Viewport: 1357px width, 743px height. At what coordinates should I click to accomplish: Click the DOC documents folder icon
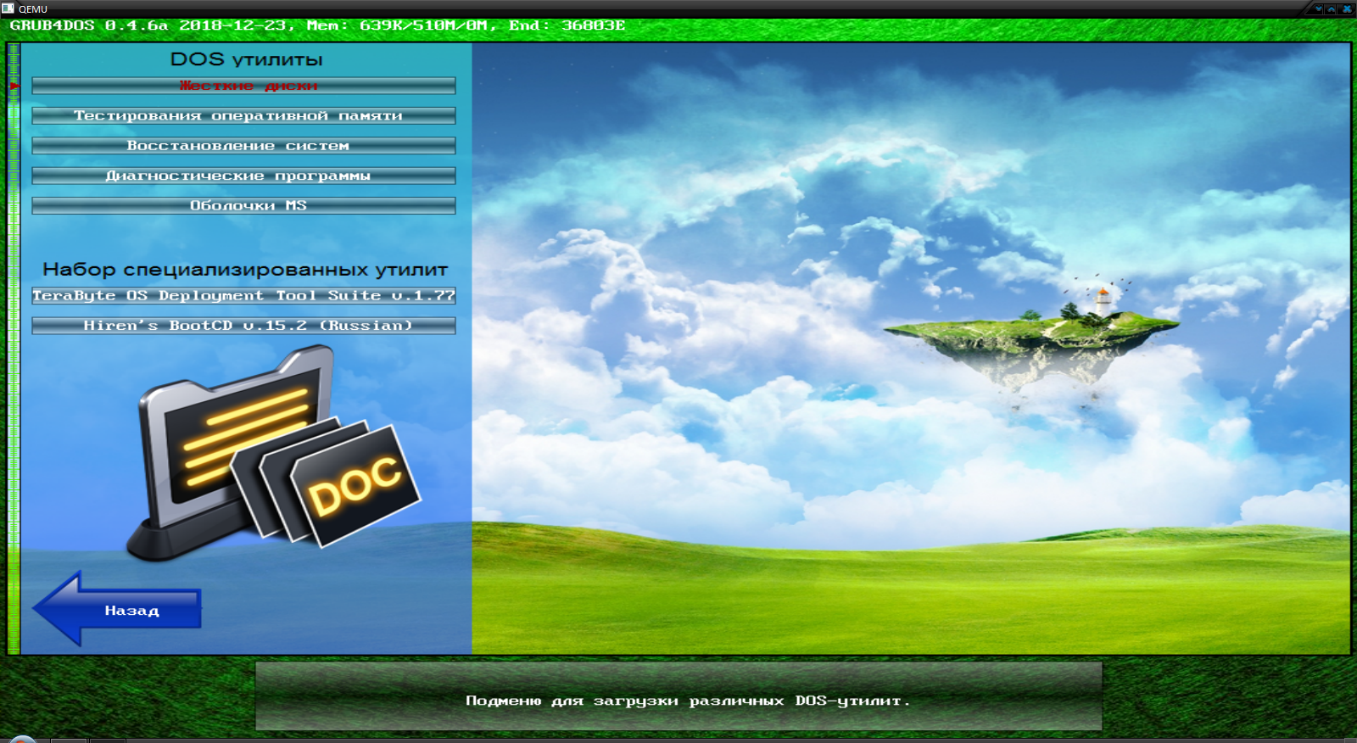[x=273, y=454]
